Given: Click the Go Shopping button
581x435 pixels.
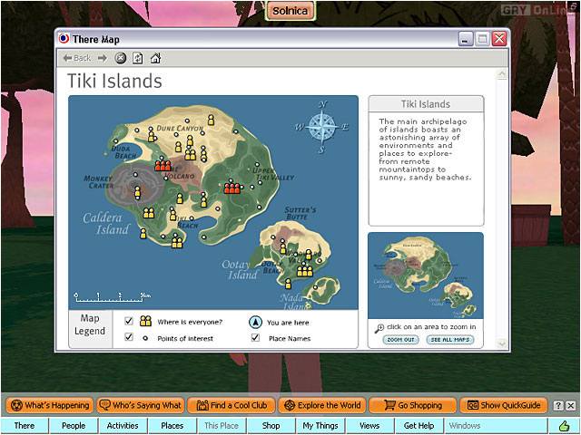Looking at the screenshot, I should click(x=413, y=405).
